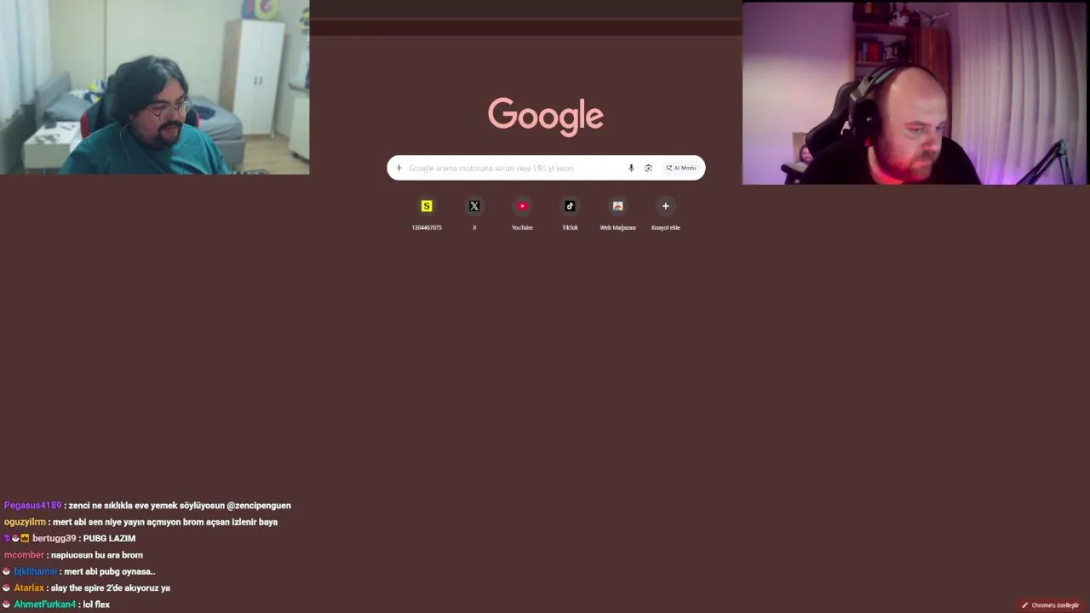Open Google Lens image search icon
Viewport: 1090px width, 613px height.
(x=648, y=168)
